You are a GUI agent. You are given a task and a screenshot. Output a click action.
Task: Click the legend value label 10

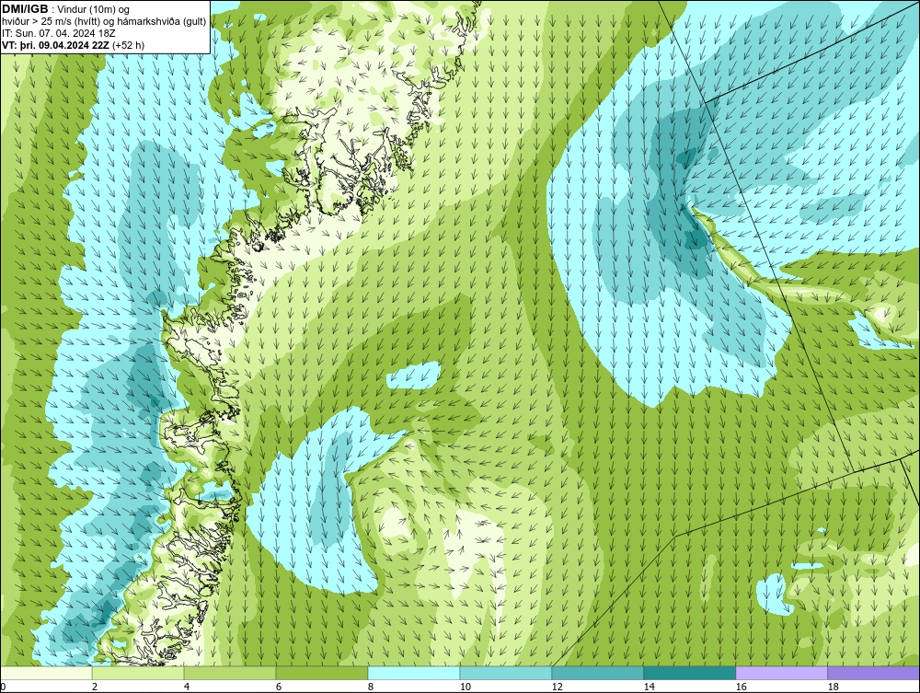coord(466,687)
